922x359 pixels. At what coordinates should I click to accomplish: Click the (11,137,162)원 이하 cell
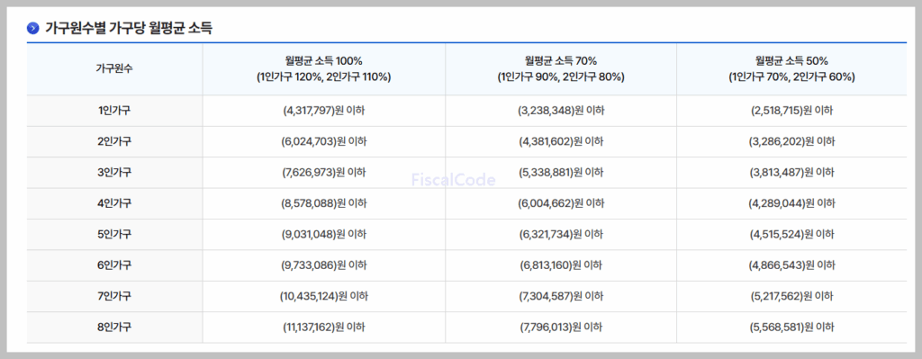pyautogui.click(x=324, y=328)
